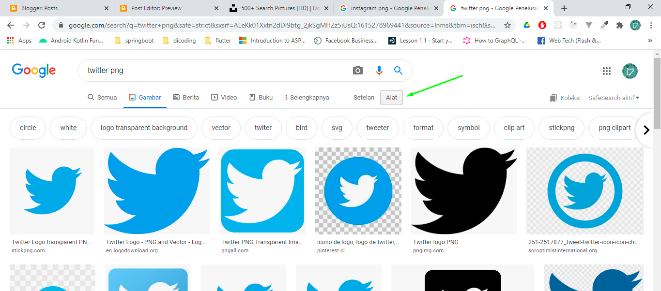The image size is (661, 291).
Task: Switch to the Buku books tab
Action: (261, 97)
